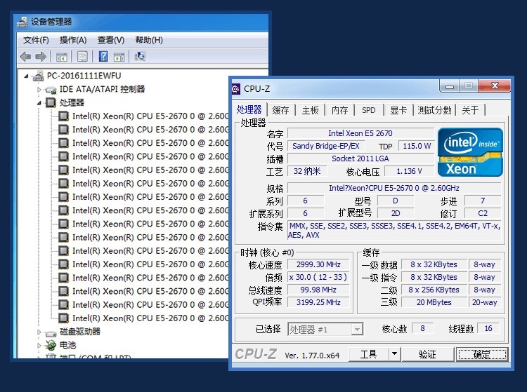The width and height of the screenshot is (527, 392).
Task: Click the blue Help question mark icon
Action: point(103,56)
